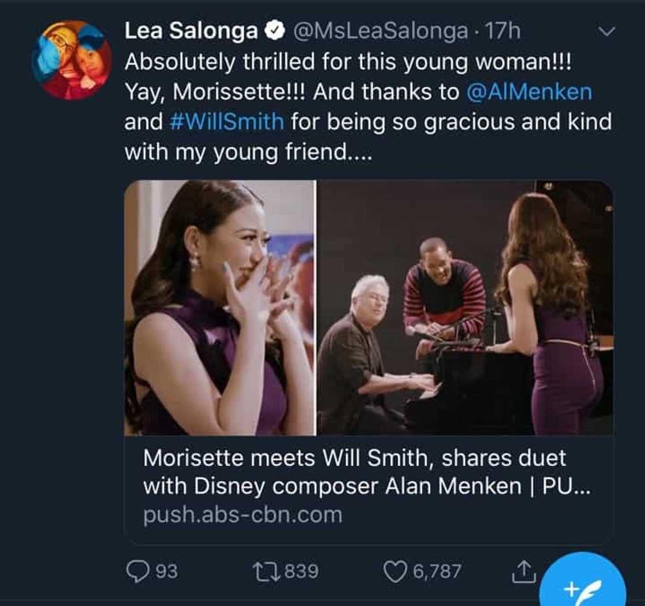Tap the share upload arrow icon
Image resolution: width=645 pixels, height=606 pixels.
tap(522, 571)
